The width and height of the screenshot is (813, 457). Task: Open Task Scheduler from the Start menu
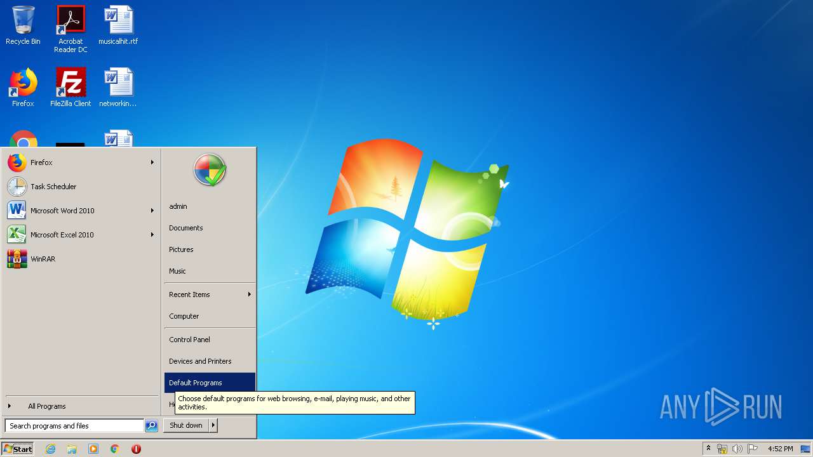(x=80, y=187)
